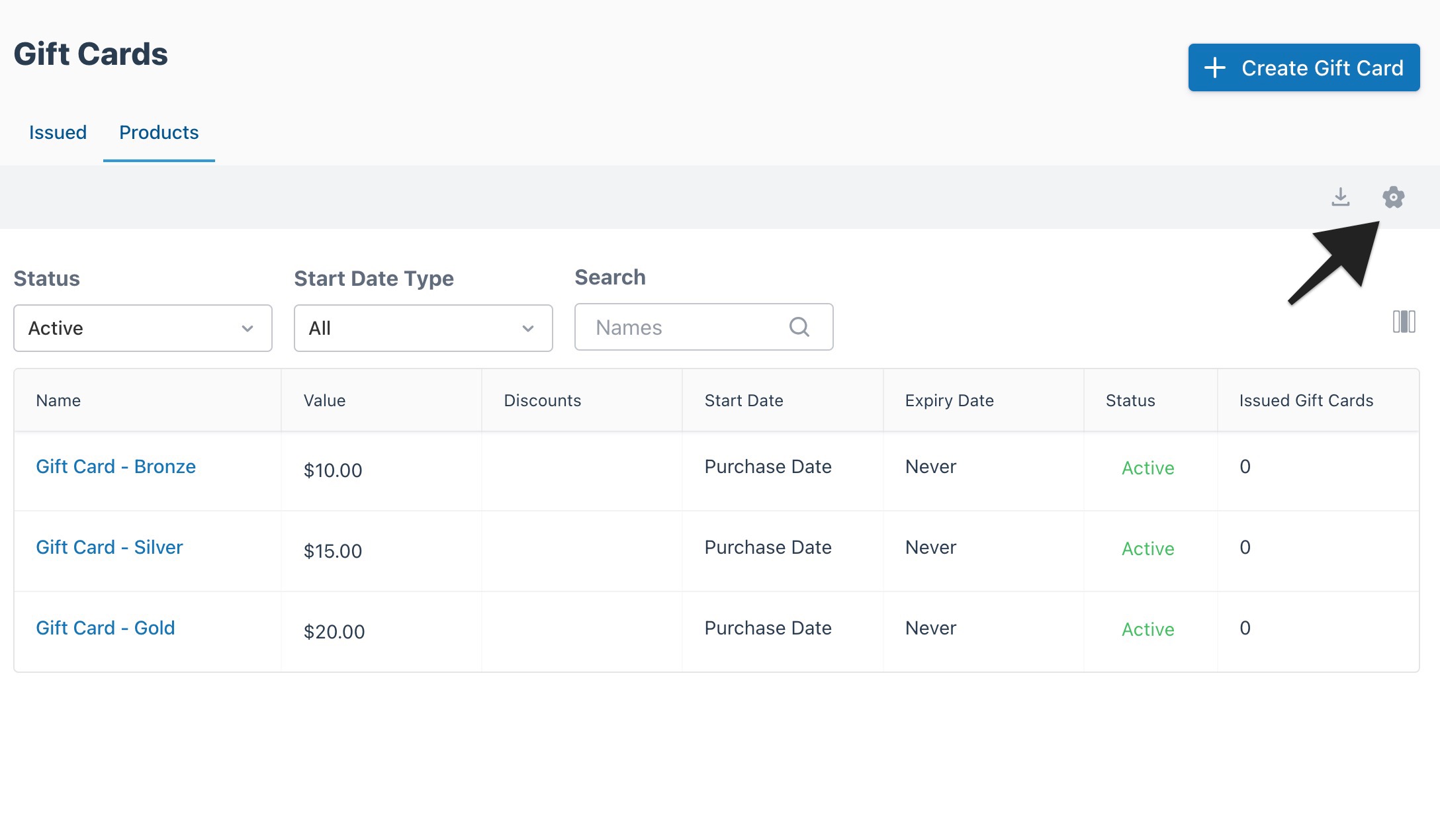This screenshot has width=1440, height=827.
Task: Select the Products tab
Action: coord(159,132)
